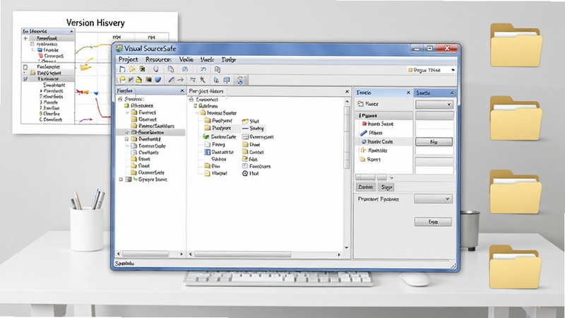Screen dimensions: 565x318
Task: Click the copy pages icon with red accent
Action: pyautogui.click(x=171, y=69)
